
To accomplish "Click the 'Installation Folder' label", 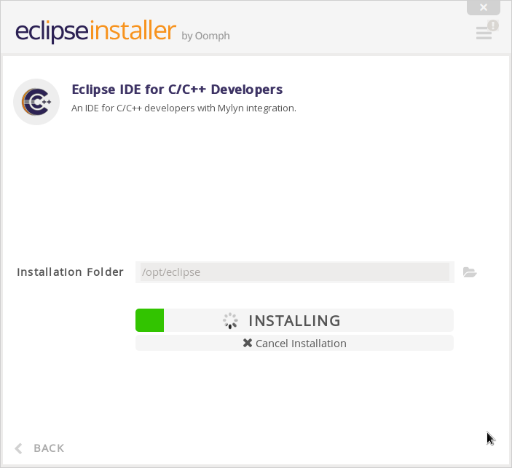I will coord(70,272).
